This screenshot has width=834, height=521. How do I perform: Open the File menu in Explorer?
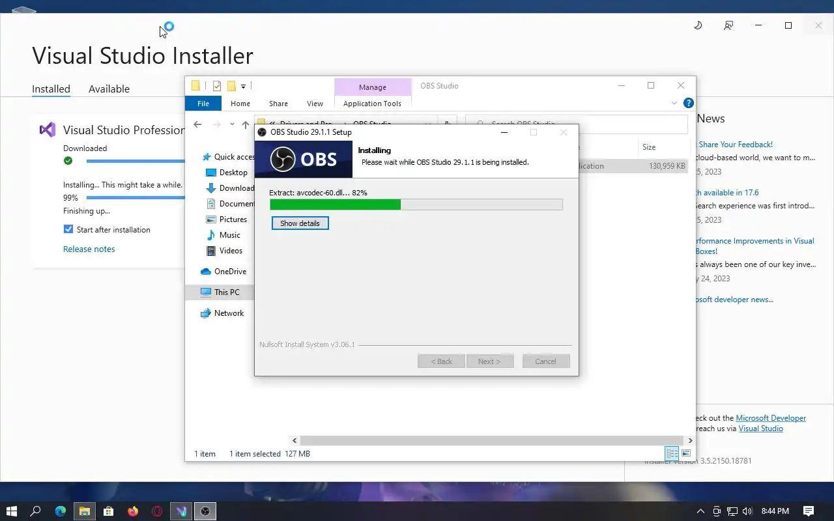click(x=203, y=103)
